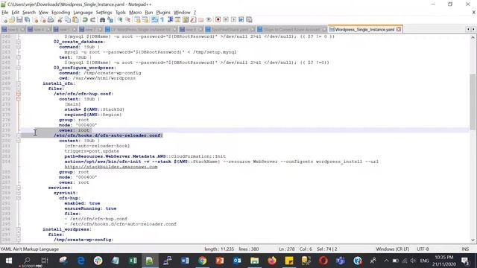Open Firefox from the taskbar
The width and height of the screenshot is (477, 268).
[271, 261]
